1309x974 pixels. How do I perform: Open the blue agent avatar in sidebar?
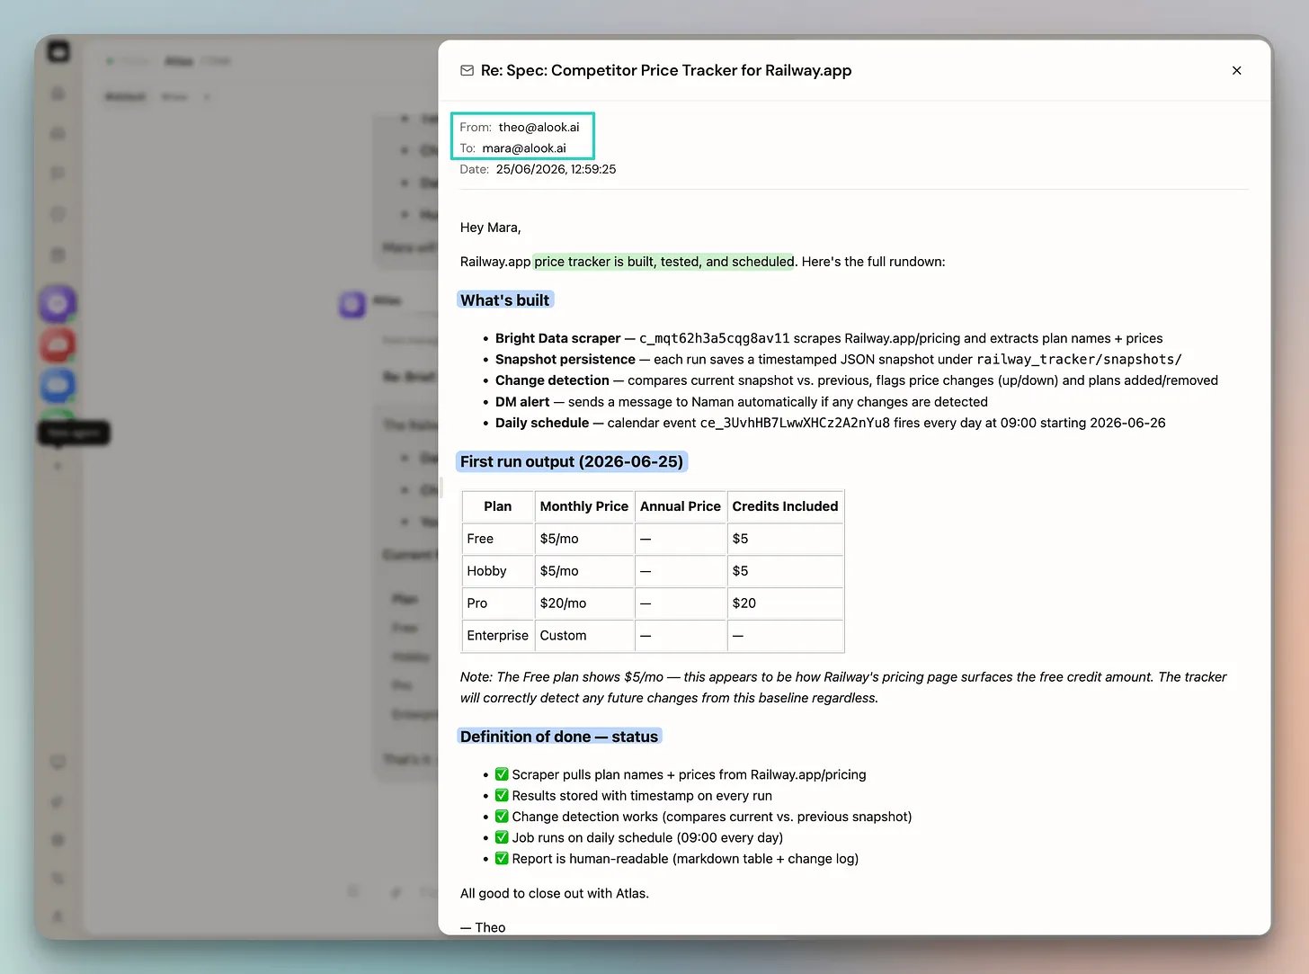pos(58,386)
